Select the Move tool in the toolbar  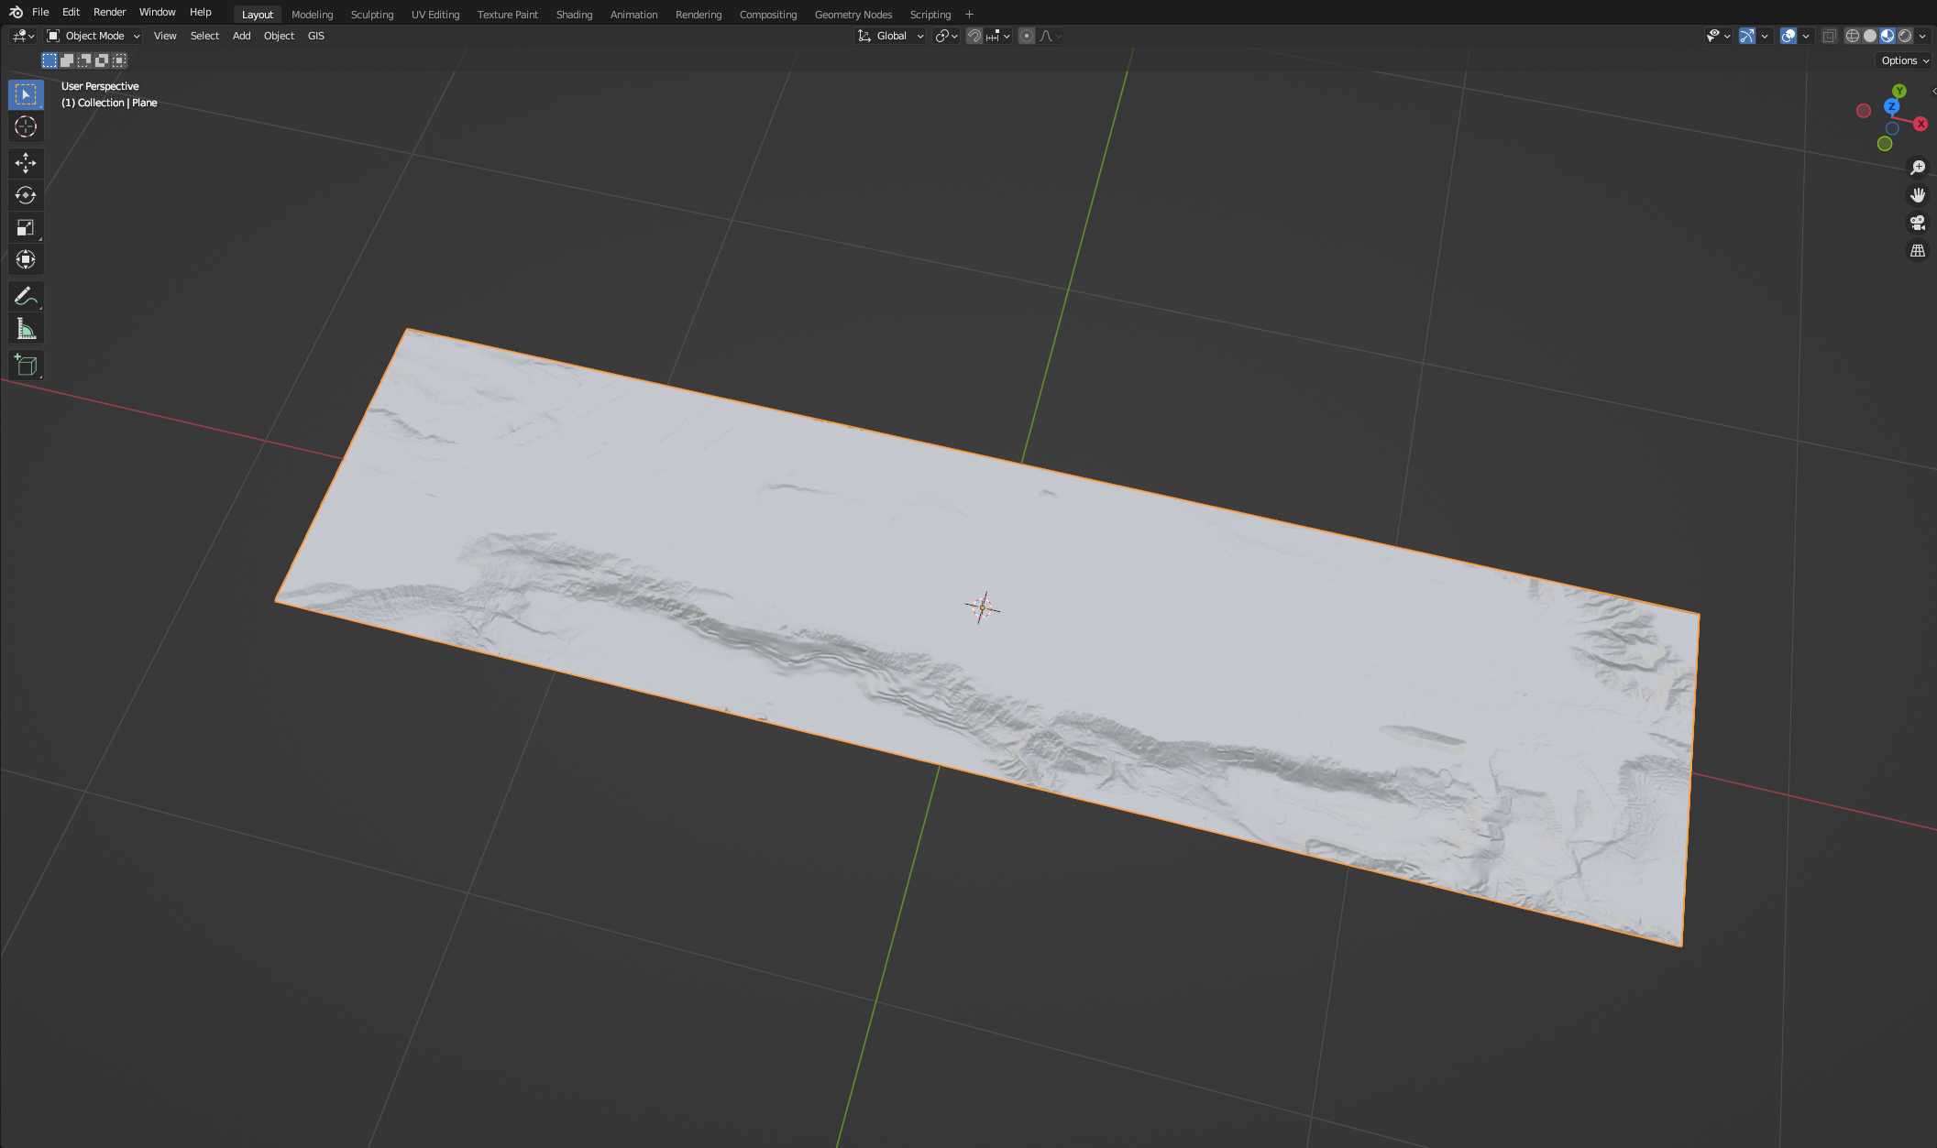tap(26, 163)
